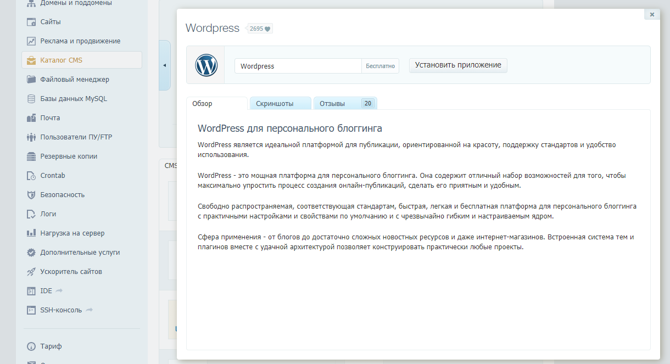Open the backups icon in sidebar

pyautogui.click(x=31, y=156)
